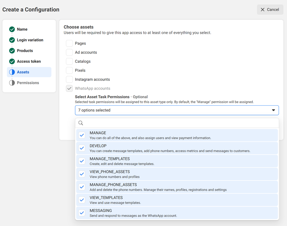Viewport: 287px width, 226px height.
Task: Click the magnifying glass search icon
Action: [81, 123]
